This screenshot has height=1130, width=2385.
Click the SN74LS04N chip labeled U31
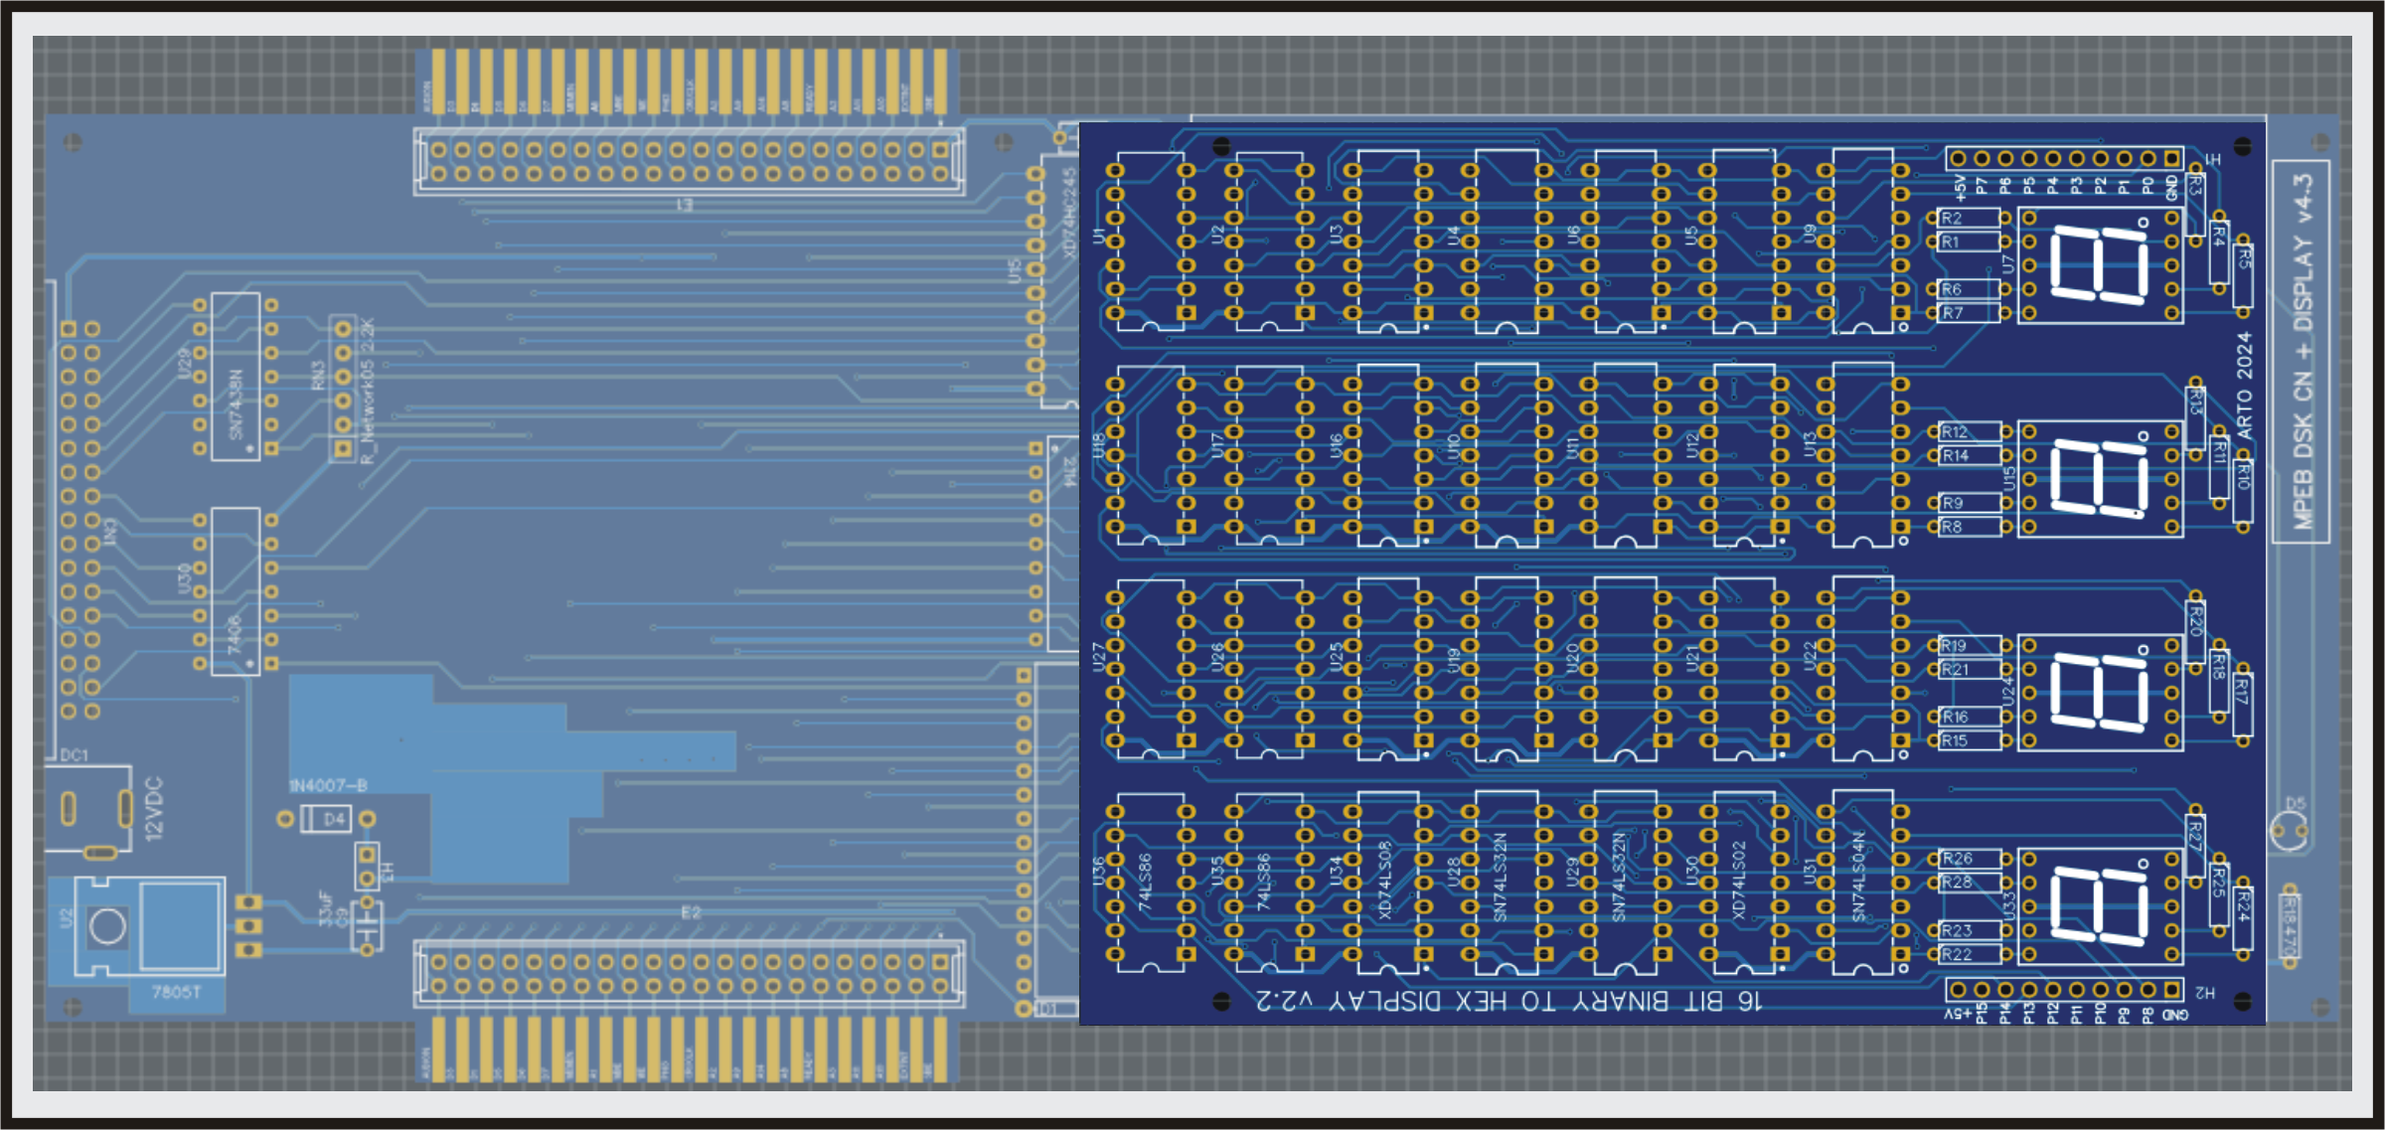1862,882
